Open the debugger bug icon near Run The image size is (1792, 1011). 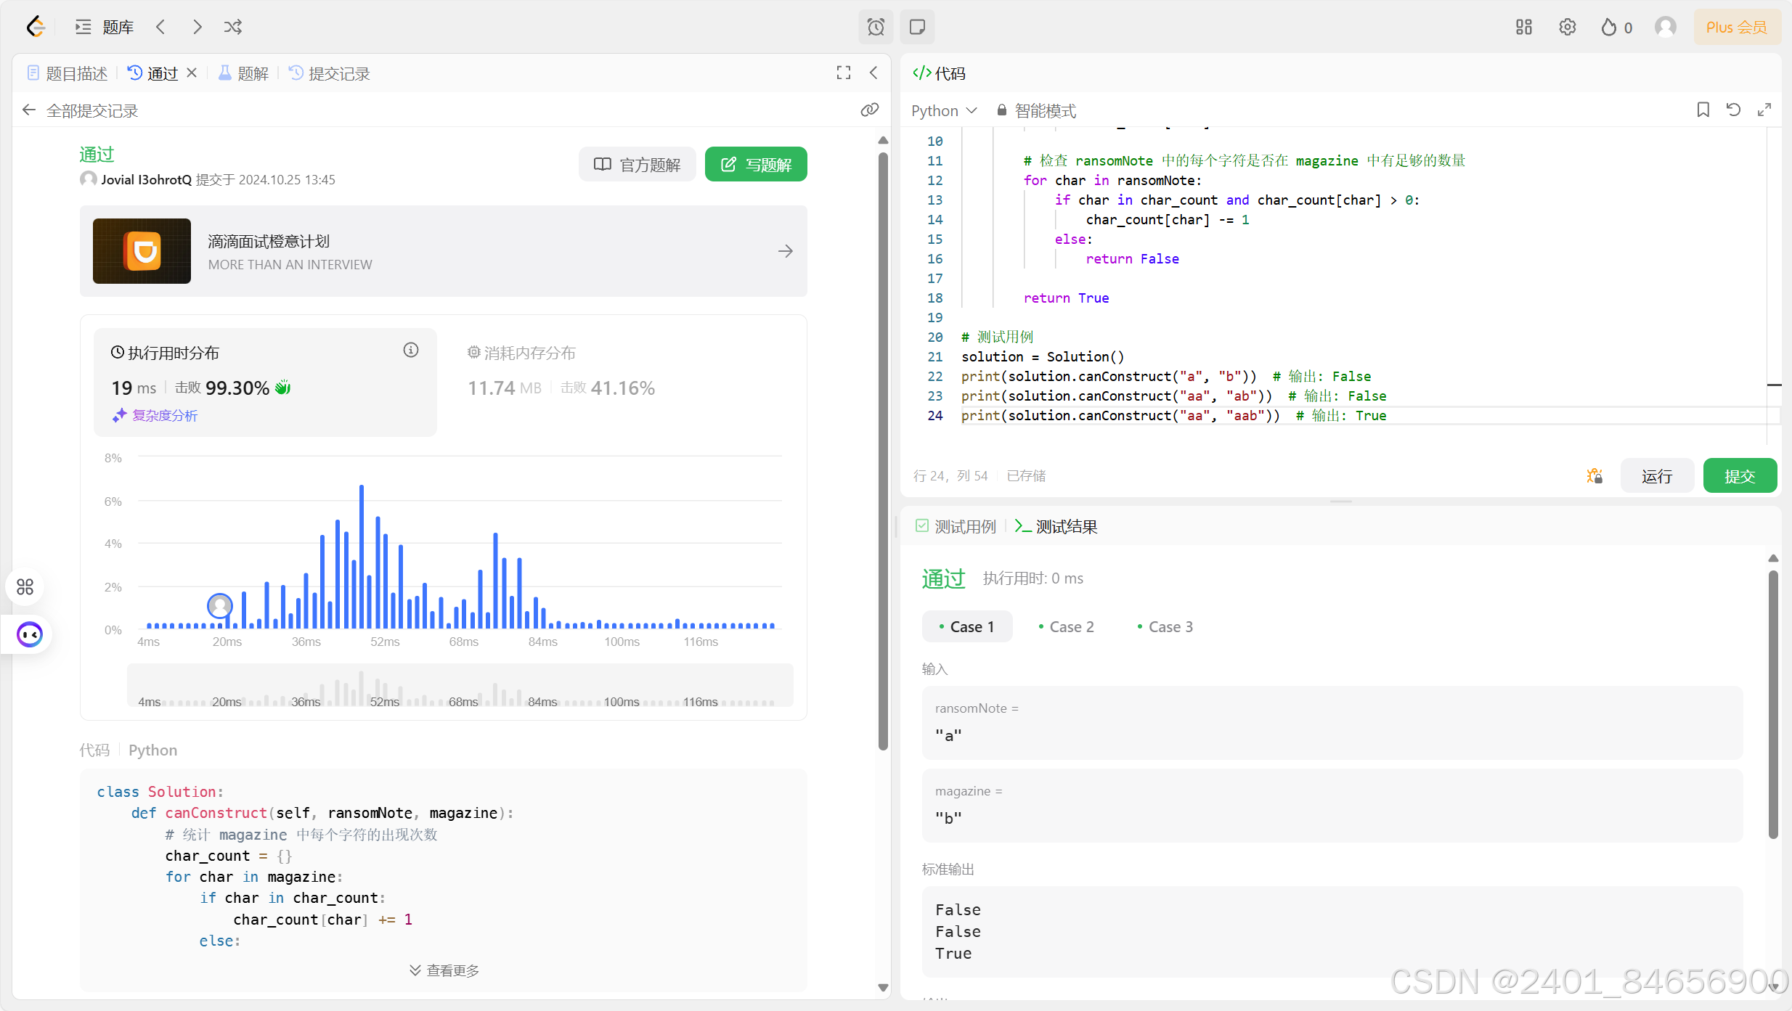click(x=1594, y=476)
